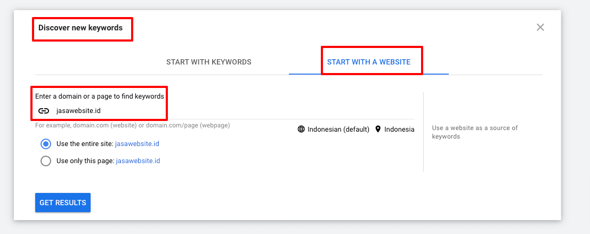
Task: Click the Use the entire site label text
Action: click(x=85, y=144)
